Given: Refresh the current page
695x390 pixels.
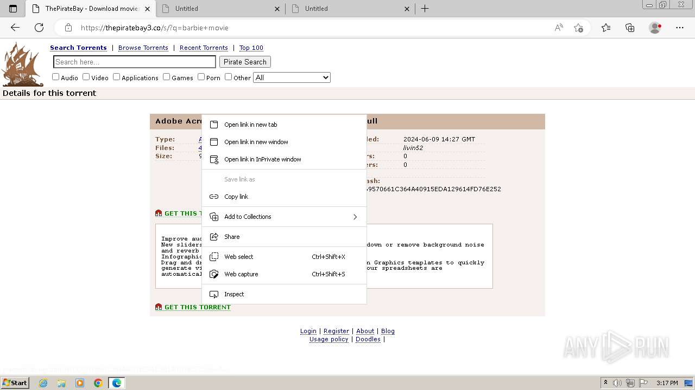Looking at the screenshot, I should (39, 28).
